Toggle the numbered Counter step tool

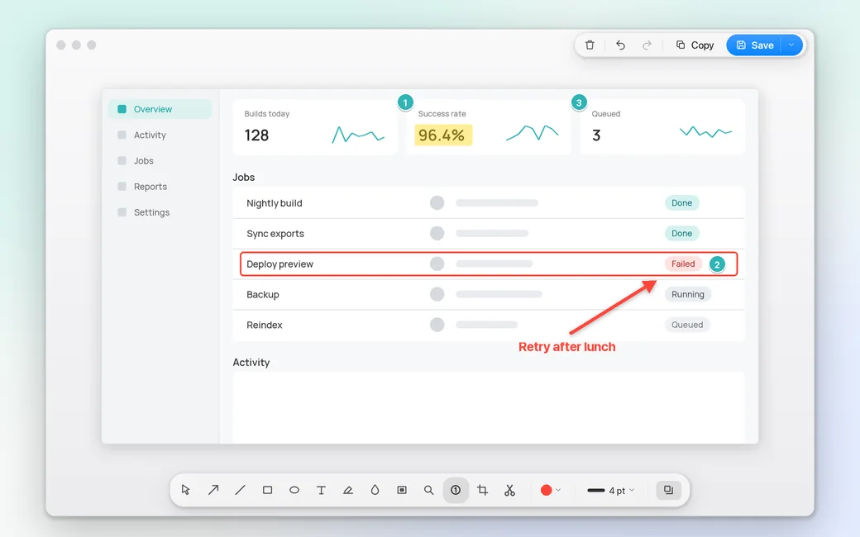coord(456,490)
